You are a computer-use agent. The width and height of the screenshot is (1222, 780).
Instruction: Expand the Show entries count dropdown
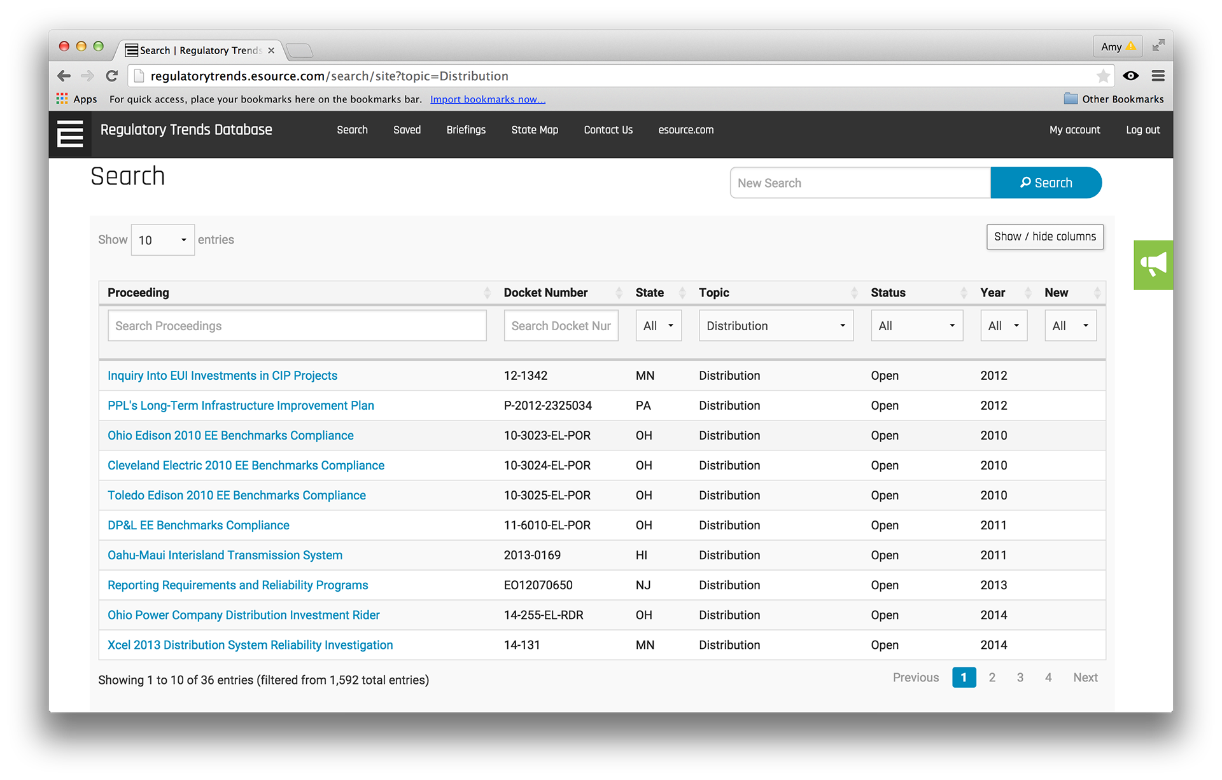(162, 240)
